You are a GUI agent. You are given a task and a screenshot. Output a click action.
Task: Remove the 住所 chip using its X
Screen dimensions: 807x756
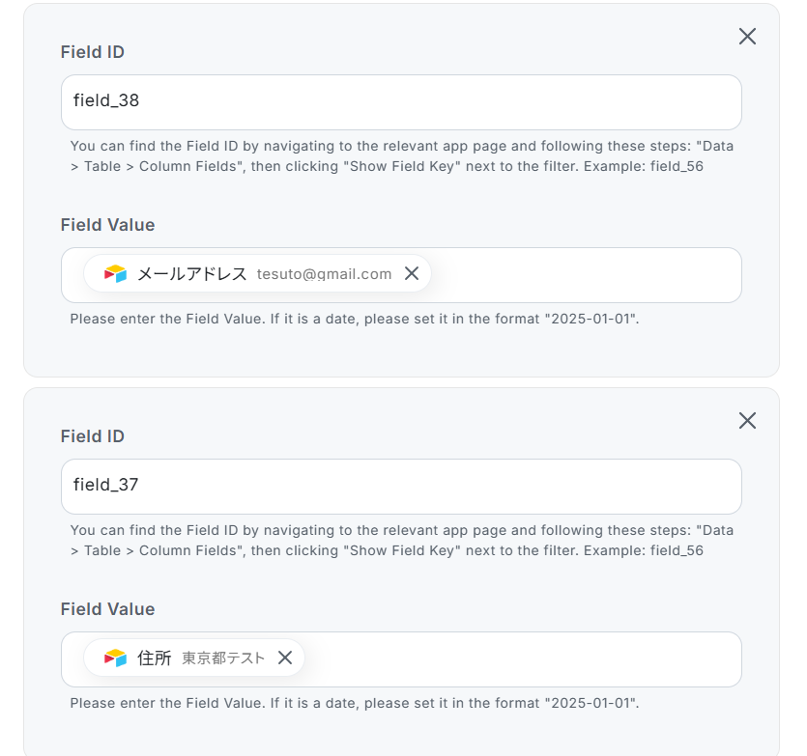point(285,658)
